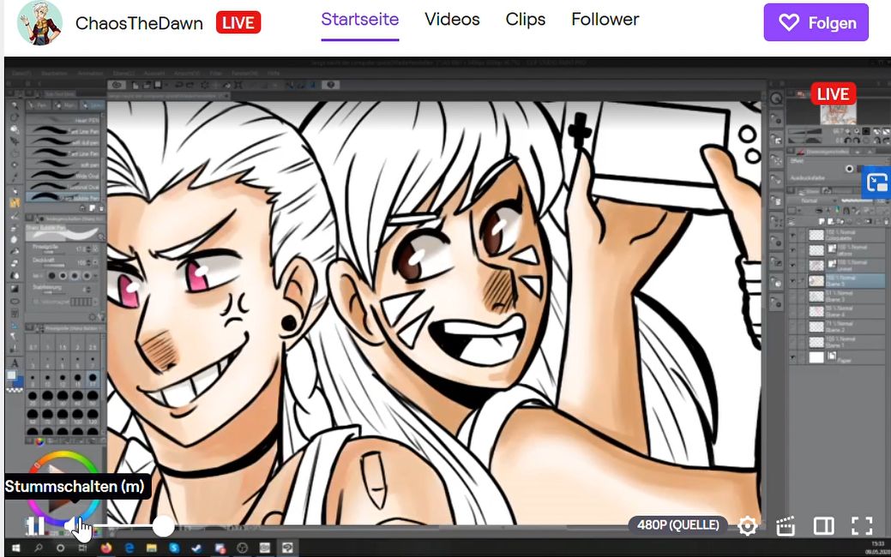The height and width of the screenshot is (557, 891).
Task: Toggle visibility of the Ebene 1 layer
Action: tap(792, 342)
